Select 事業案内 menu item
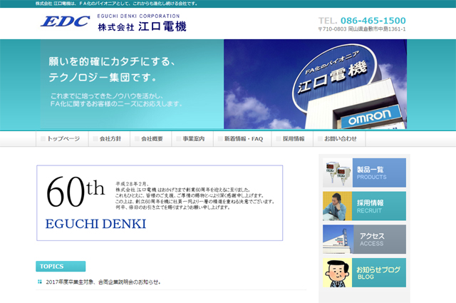 pyautogui.click(x=192, y=139)
